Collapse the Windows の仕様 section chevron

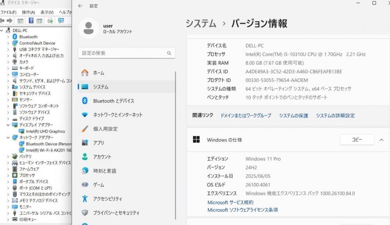[381, 140]
